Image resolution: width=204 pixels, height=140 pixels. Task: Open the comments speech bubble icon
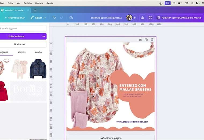coord(150,17)
